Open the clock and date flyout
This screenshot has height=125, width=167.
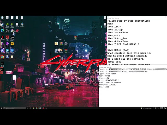pyautogui.click(x=161, y=108)
